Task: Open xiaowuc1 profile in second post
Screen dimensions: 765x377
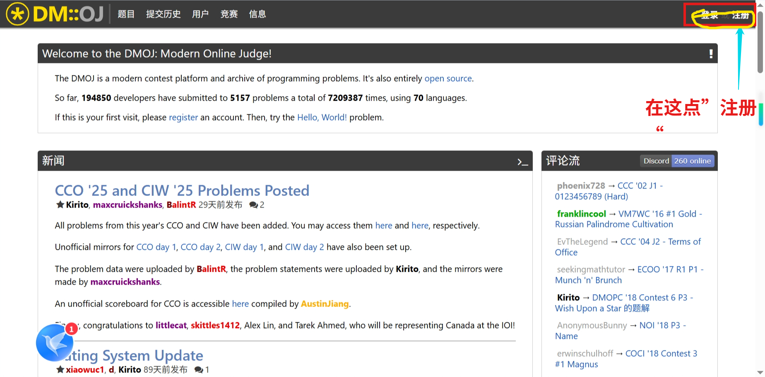Action: pyautogui.click(x=85, y=370)
